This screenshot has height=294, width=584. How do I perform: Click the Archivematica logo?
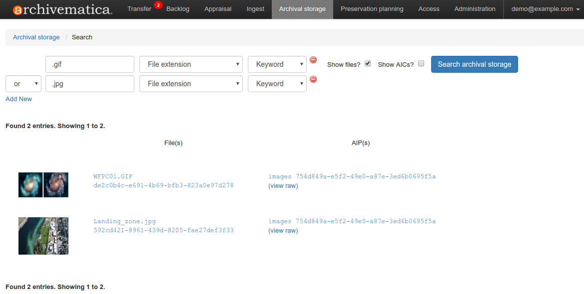click(x=62, y=9)
